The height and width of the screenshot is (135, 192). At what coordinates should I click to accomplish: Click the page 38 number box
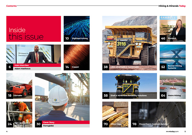106,67
